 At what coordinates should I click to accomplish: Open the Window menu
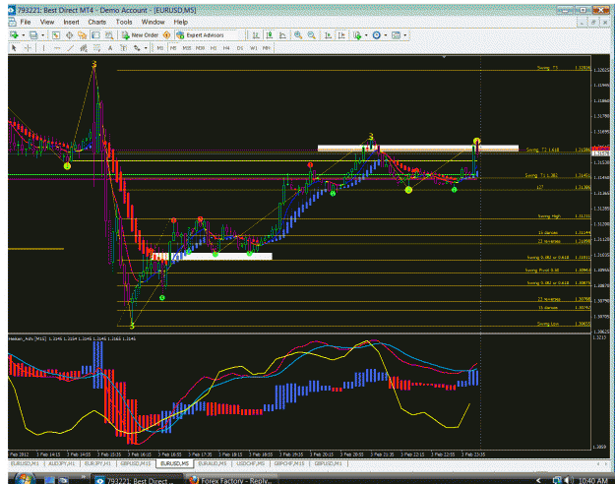point(153,23)
